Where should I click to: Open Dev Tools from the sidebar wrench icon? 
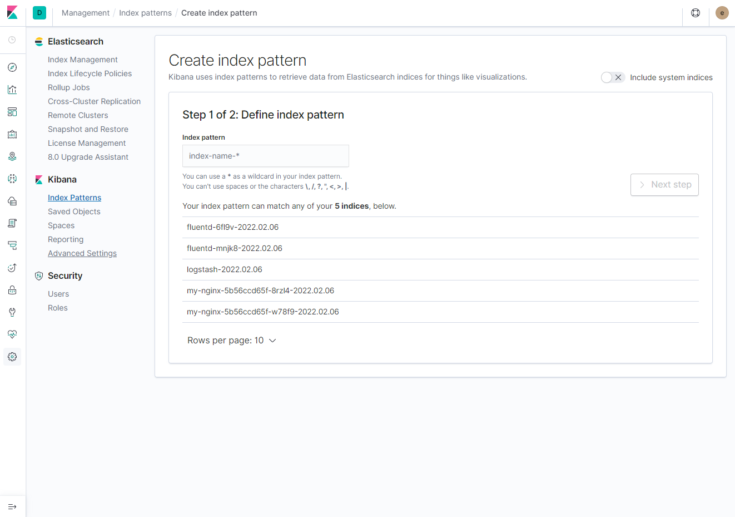pyautogui.click(x=12, y=312)
